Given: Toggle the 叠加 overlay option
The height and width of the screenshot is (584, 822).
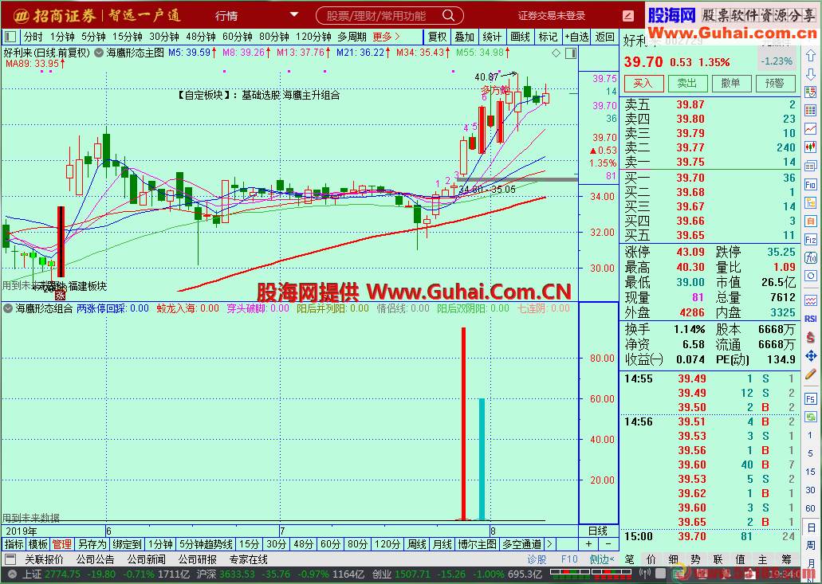Looking at the screenshot, I should tap(464, 37).
